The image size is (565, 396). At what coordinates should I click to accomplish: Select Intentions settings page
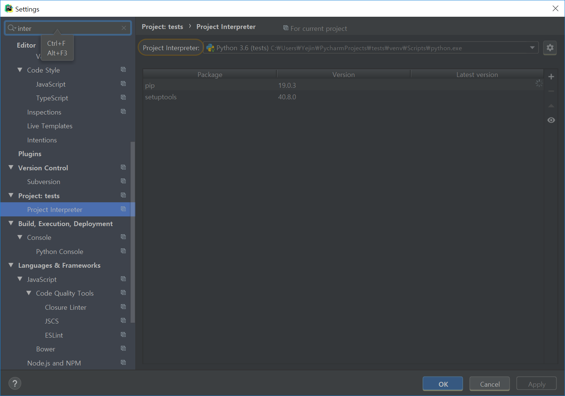click(x=42, y=140)
